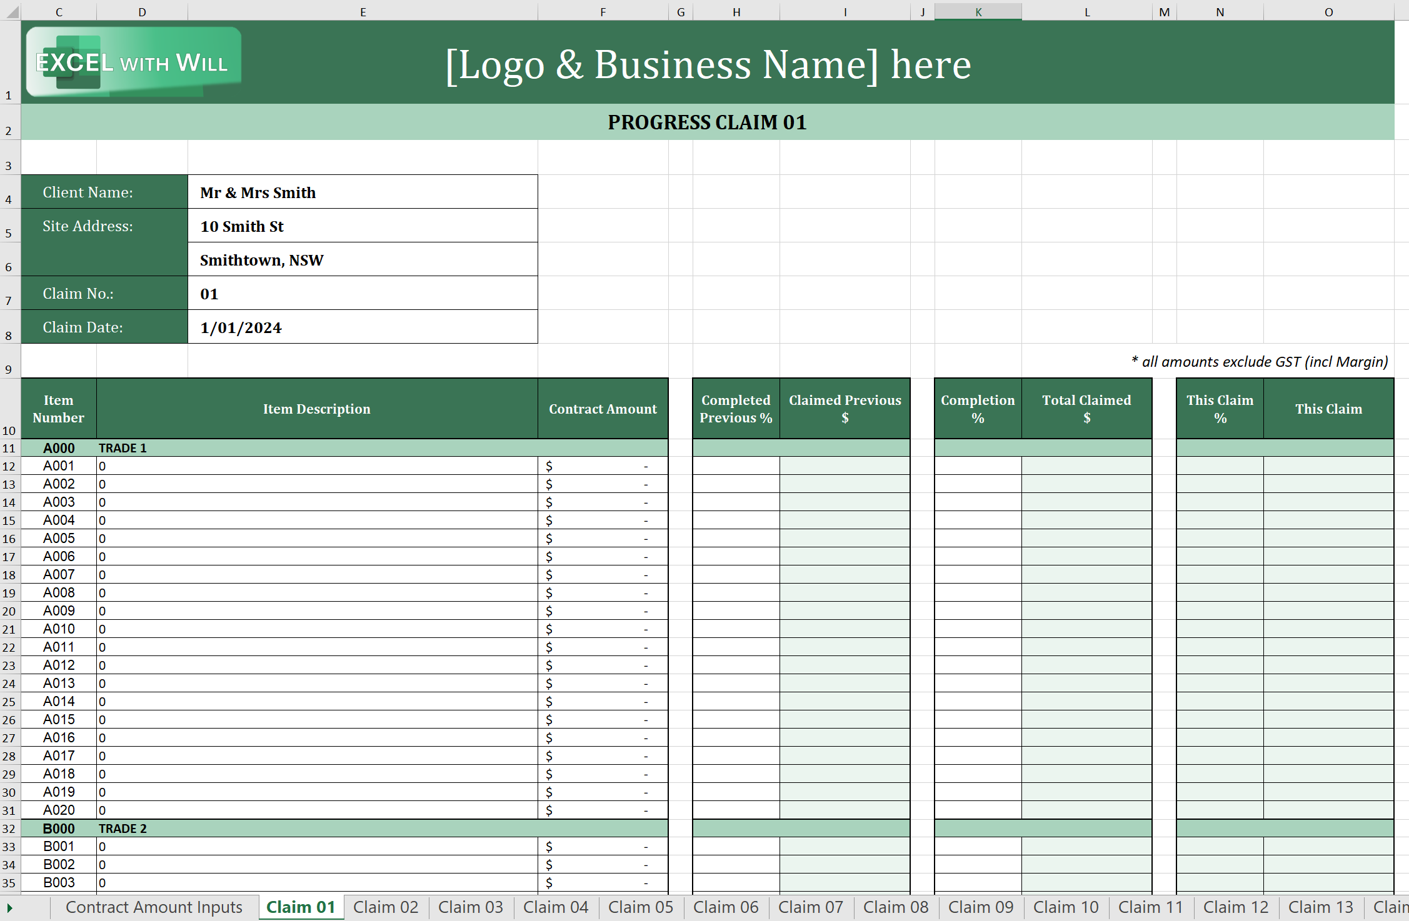Open the Contract Amount Inputs sheet
The width and height of the screenshot is (1409, 921).
[154, 907]
